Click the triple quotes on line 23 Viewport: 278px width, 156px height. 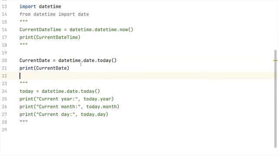(23, 83)
